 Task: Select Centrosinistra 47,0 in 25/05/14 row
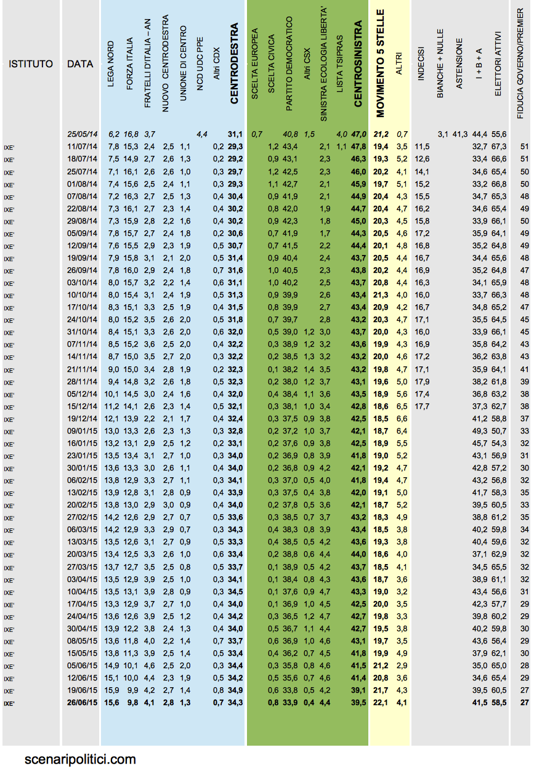coord(358,134)
